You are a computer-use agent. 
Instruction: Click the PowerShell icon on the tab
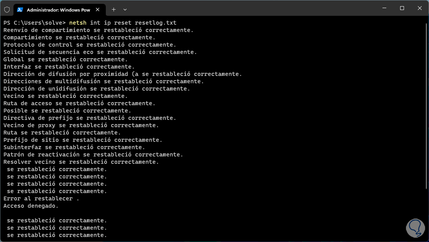pos(20,10)
